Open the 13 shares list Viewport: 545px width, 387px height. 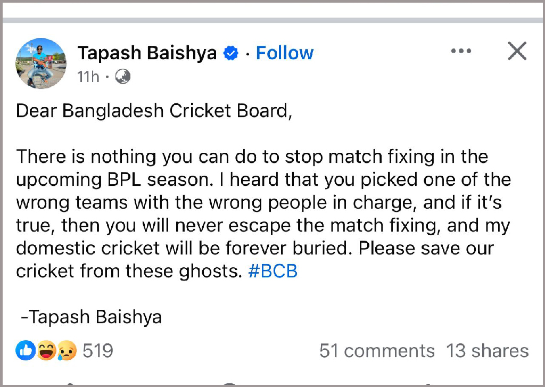487,350
